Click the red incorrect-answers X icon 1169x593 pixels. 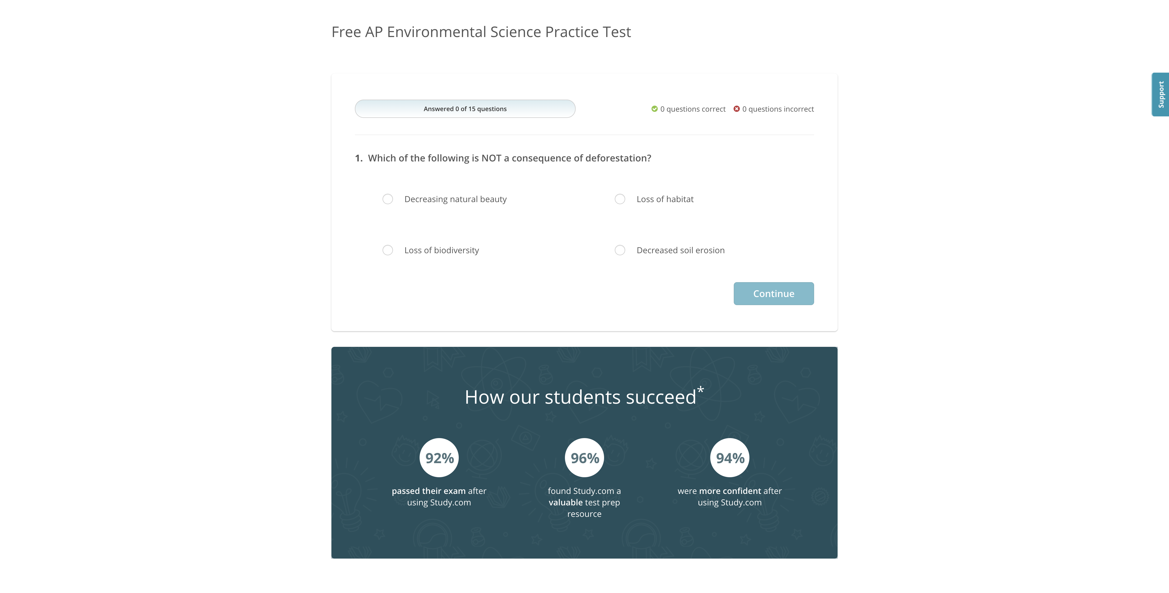click(737, 109)
